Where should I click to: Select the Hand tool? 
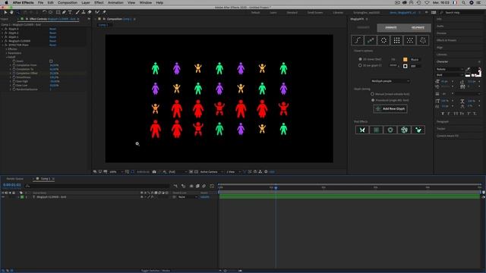[x=11, y=12]
